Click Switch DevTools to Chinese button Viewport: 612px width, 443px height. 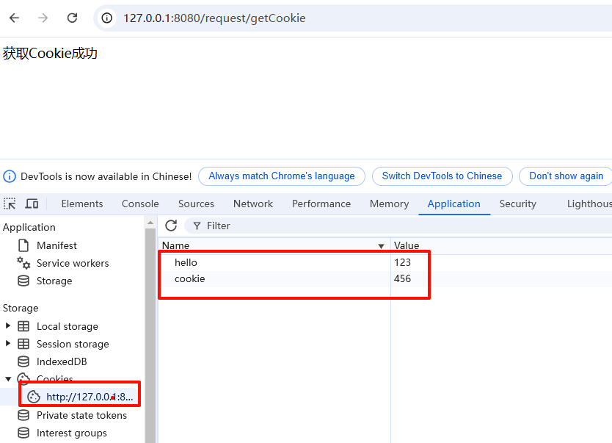pyautogui.click(x=442, y=176)
